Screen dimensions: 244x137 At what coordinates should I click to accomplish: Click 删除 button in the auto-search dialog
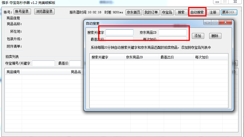[215, 36]
